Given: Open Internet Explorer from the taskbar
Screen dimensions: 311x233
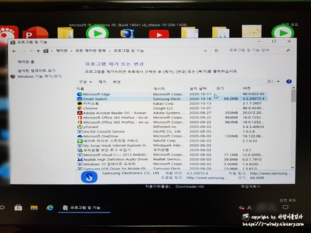Looking at the screenshot, I should (50, 207).
